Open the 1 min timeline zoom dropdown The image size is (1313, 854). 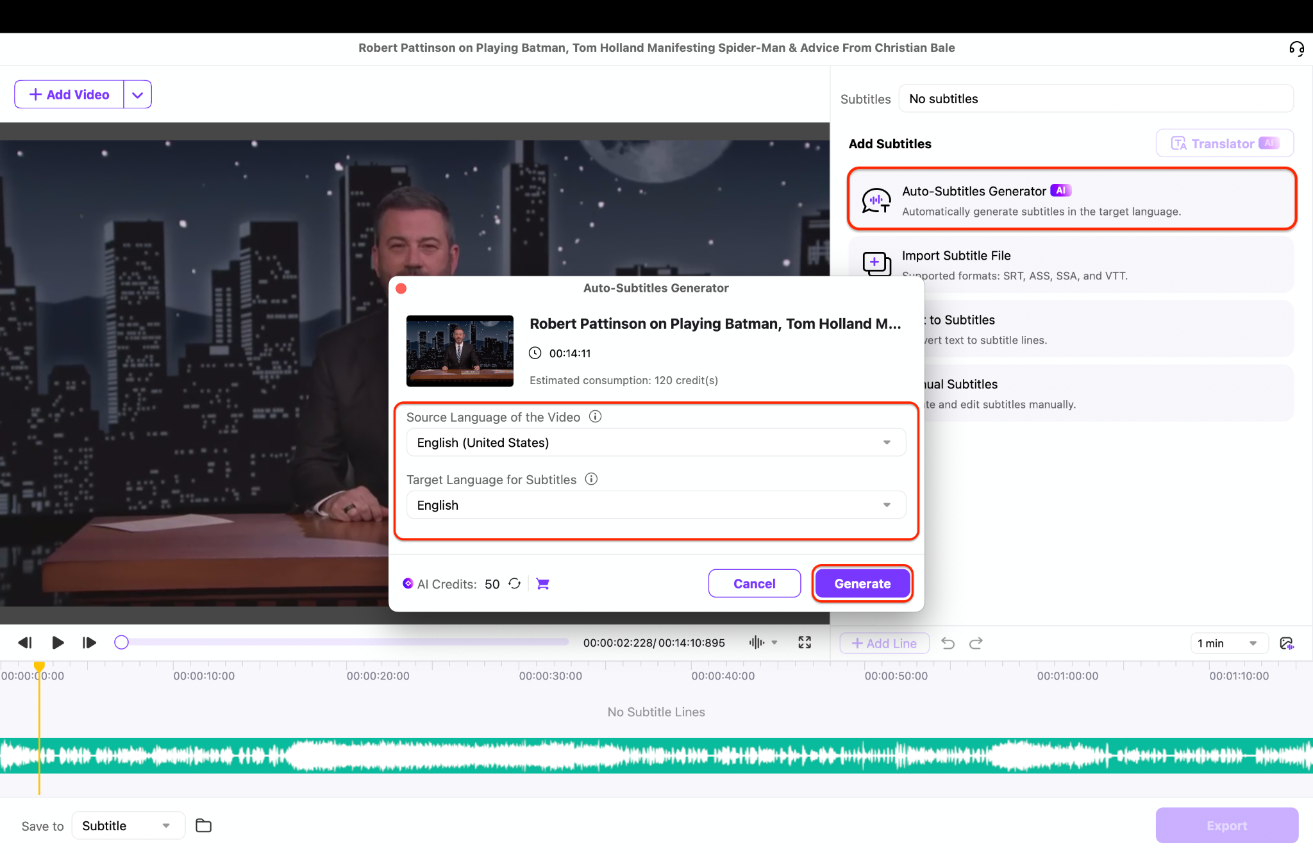coord(1228,642)
